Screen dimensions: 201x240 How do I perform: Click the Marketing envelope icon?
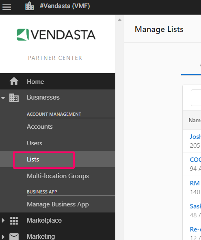[14, 236]
